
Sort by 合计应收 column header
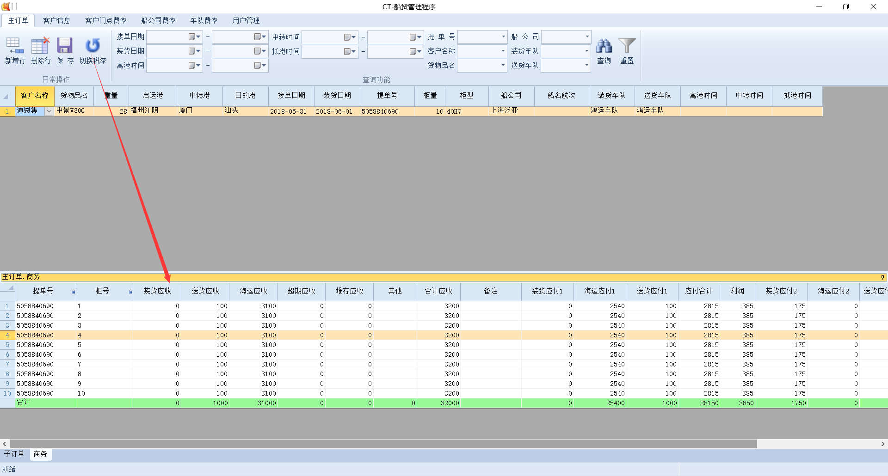coord(439,291)
